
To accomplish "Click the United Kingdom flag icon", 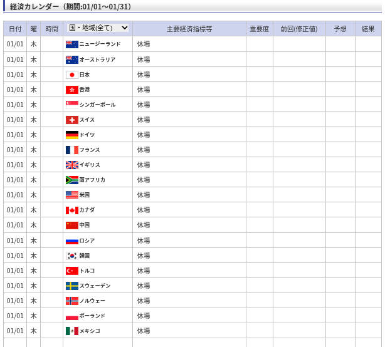I will point(71,165).
